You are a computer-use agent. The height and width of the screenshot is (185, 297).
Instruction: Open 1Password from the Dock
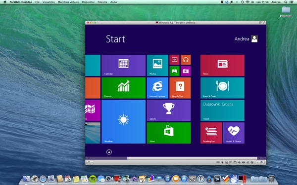(201, 179)
